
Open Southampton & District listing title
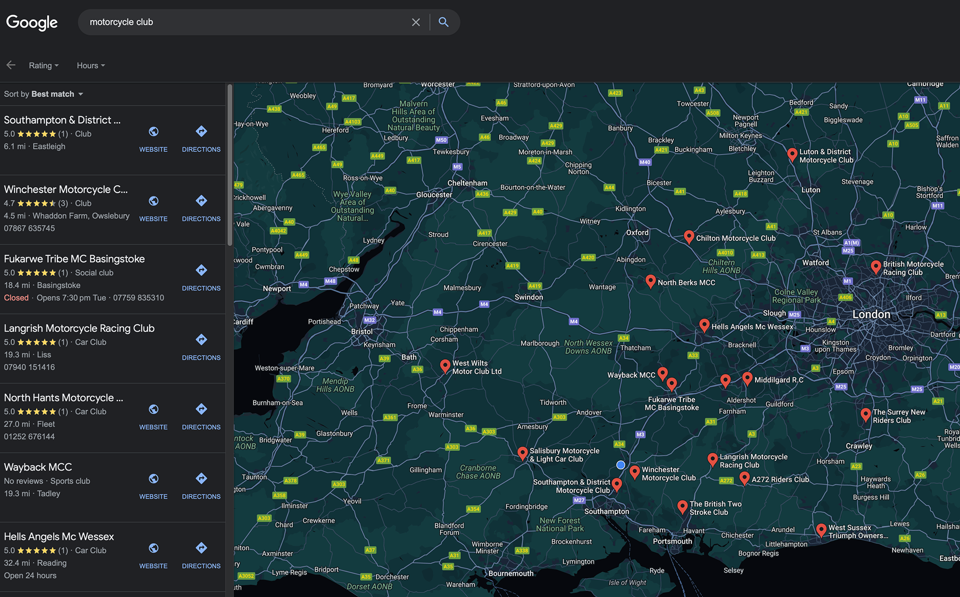(62, 120)
